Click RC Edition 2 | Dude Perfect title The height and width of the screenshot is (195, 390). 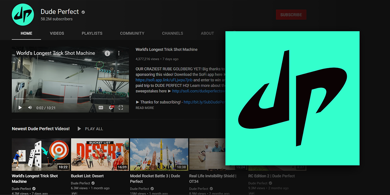(271, 176)
